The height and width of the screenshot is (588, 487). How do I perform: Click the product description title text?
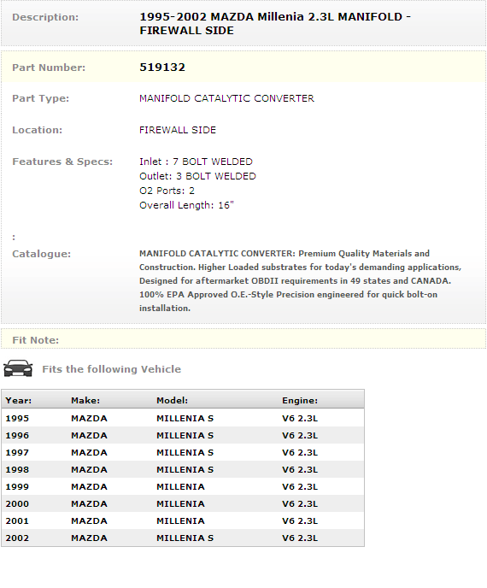pyautogui.click(x=275, y=23)
